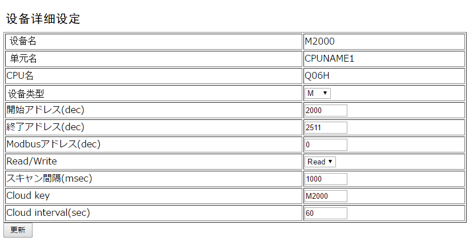Viewport: 470px width, 241px height.
Task: Click the CPU名 row label
Action: tap(20, 75)
